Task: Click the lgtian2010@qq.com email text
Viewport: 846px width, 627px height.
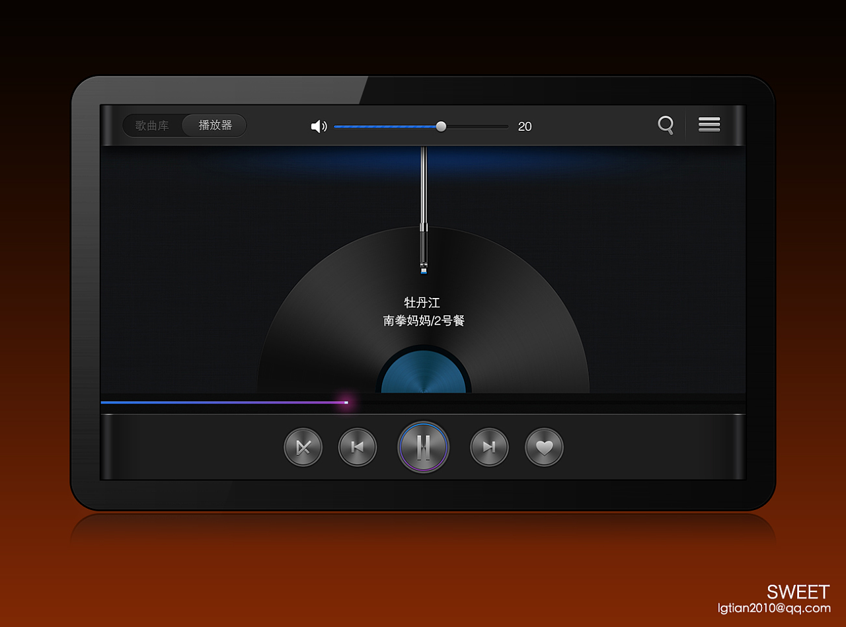Action: [773, 608]
